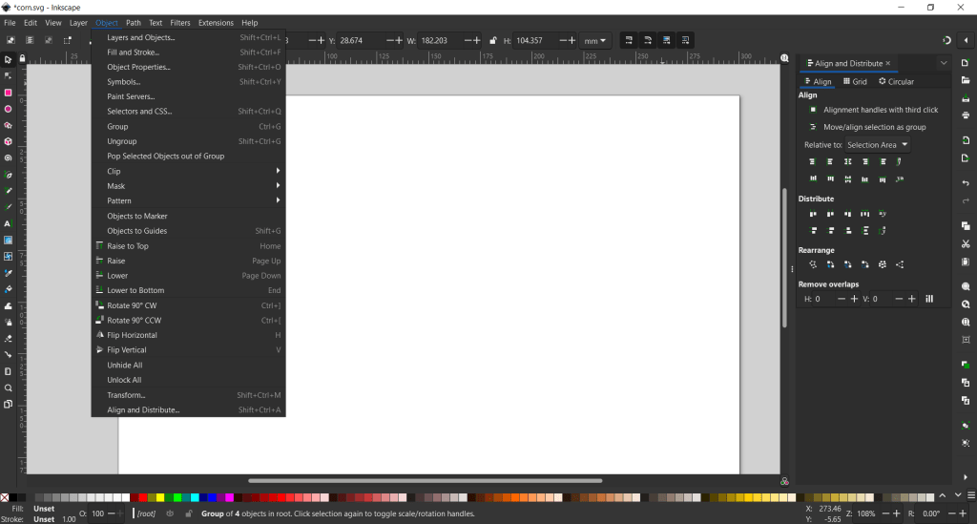Image resolution: width=977 pixels, height=524 pixels.
Task: Expand the Pattern submenu
Action: (x=188, y=200)
